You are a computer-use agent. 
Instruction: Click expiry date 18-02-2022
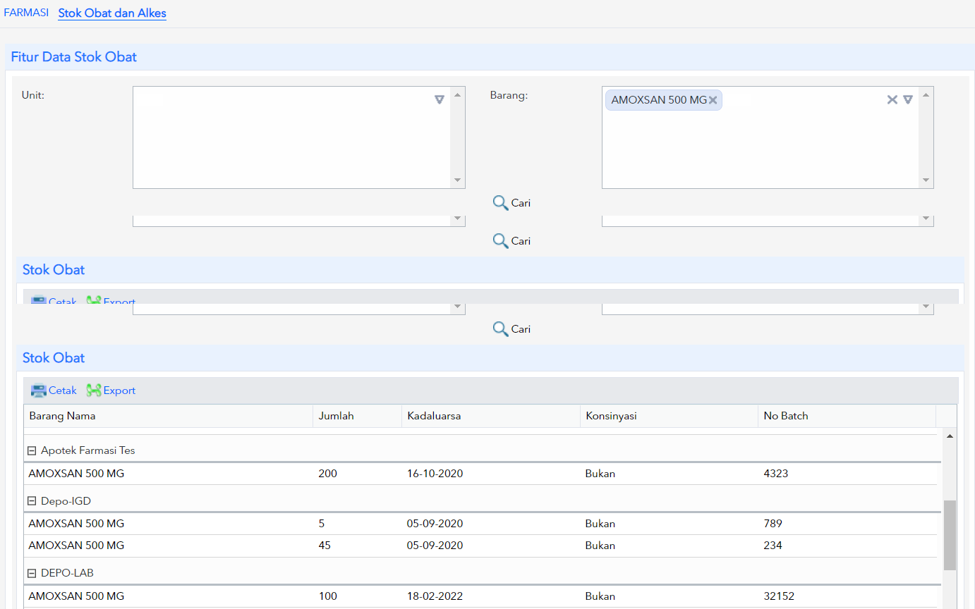435,596
